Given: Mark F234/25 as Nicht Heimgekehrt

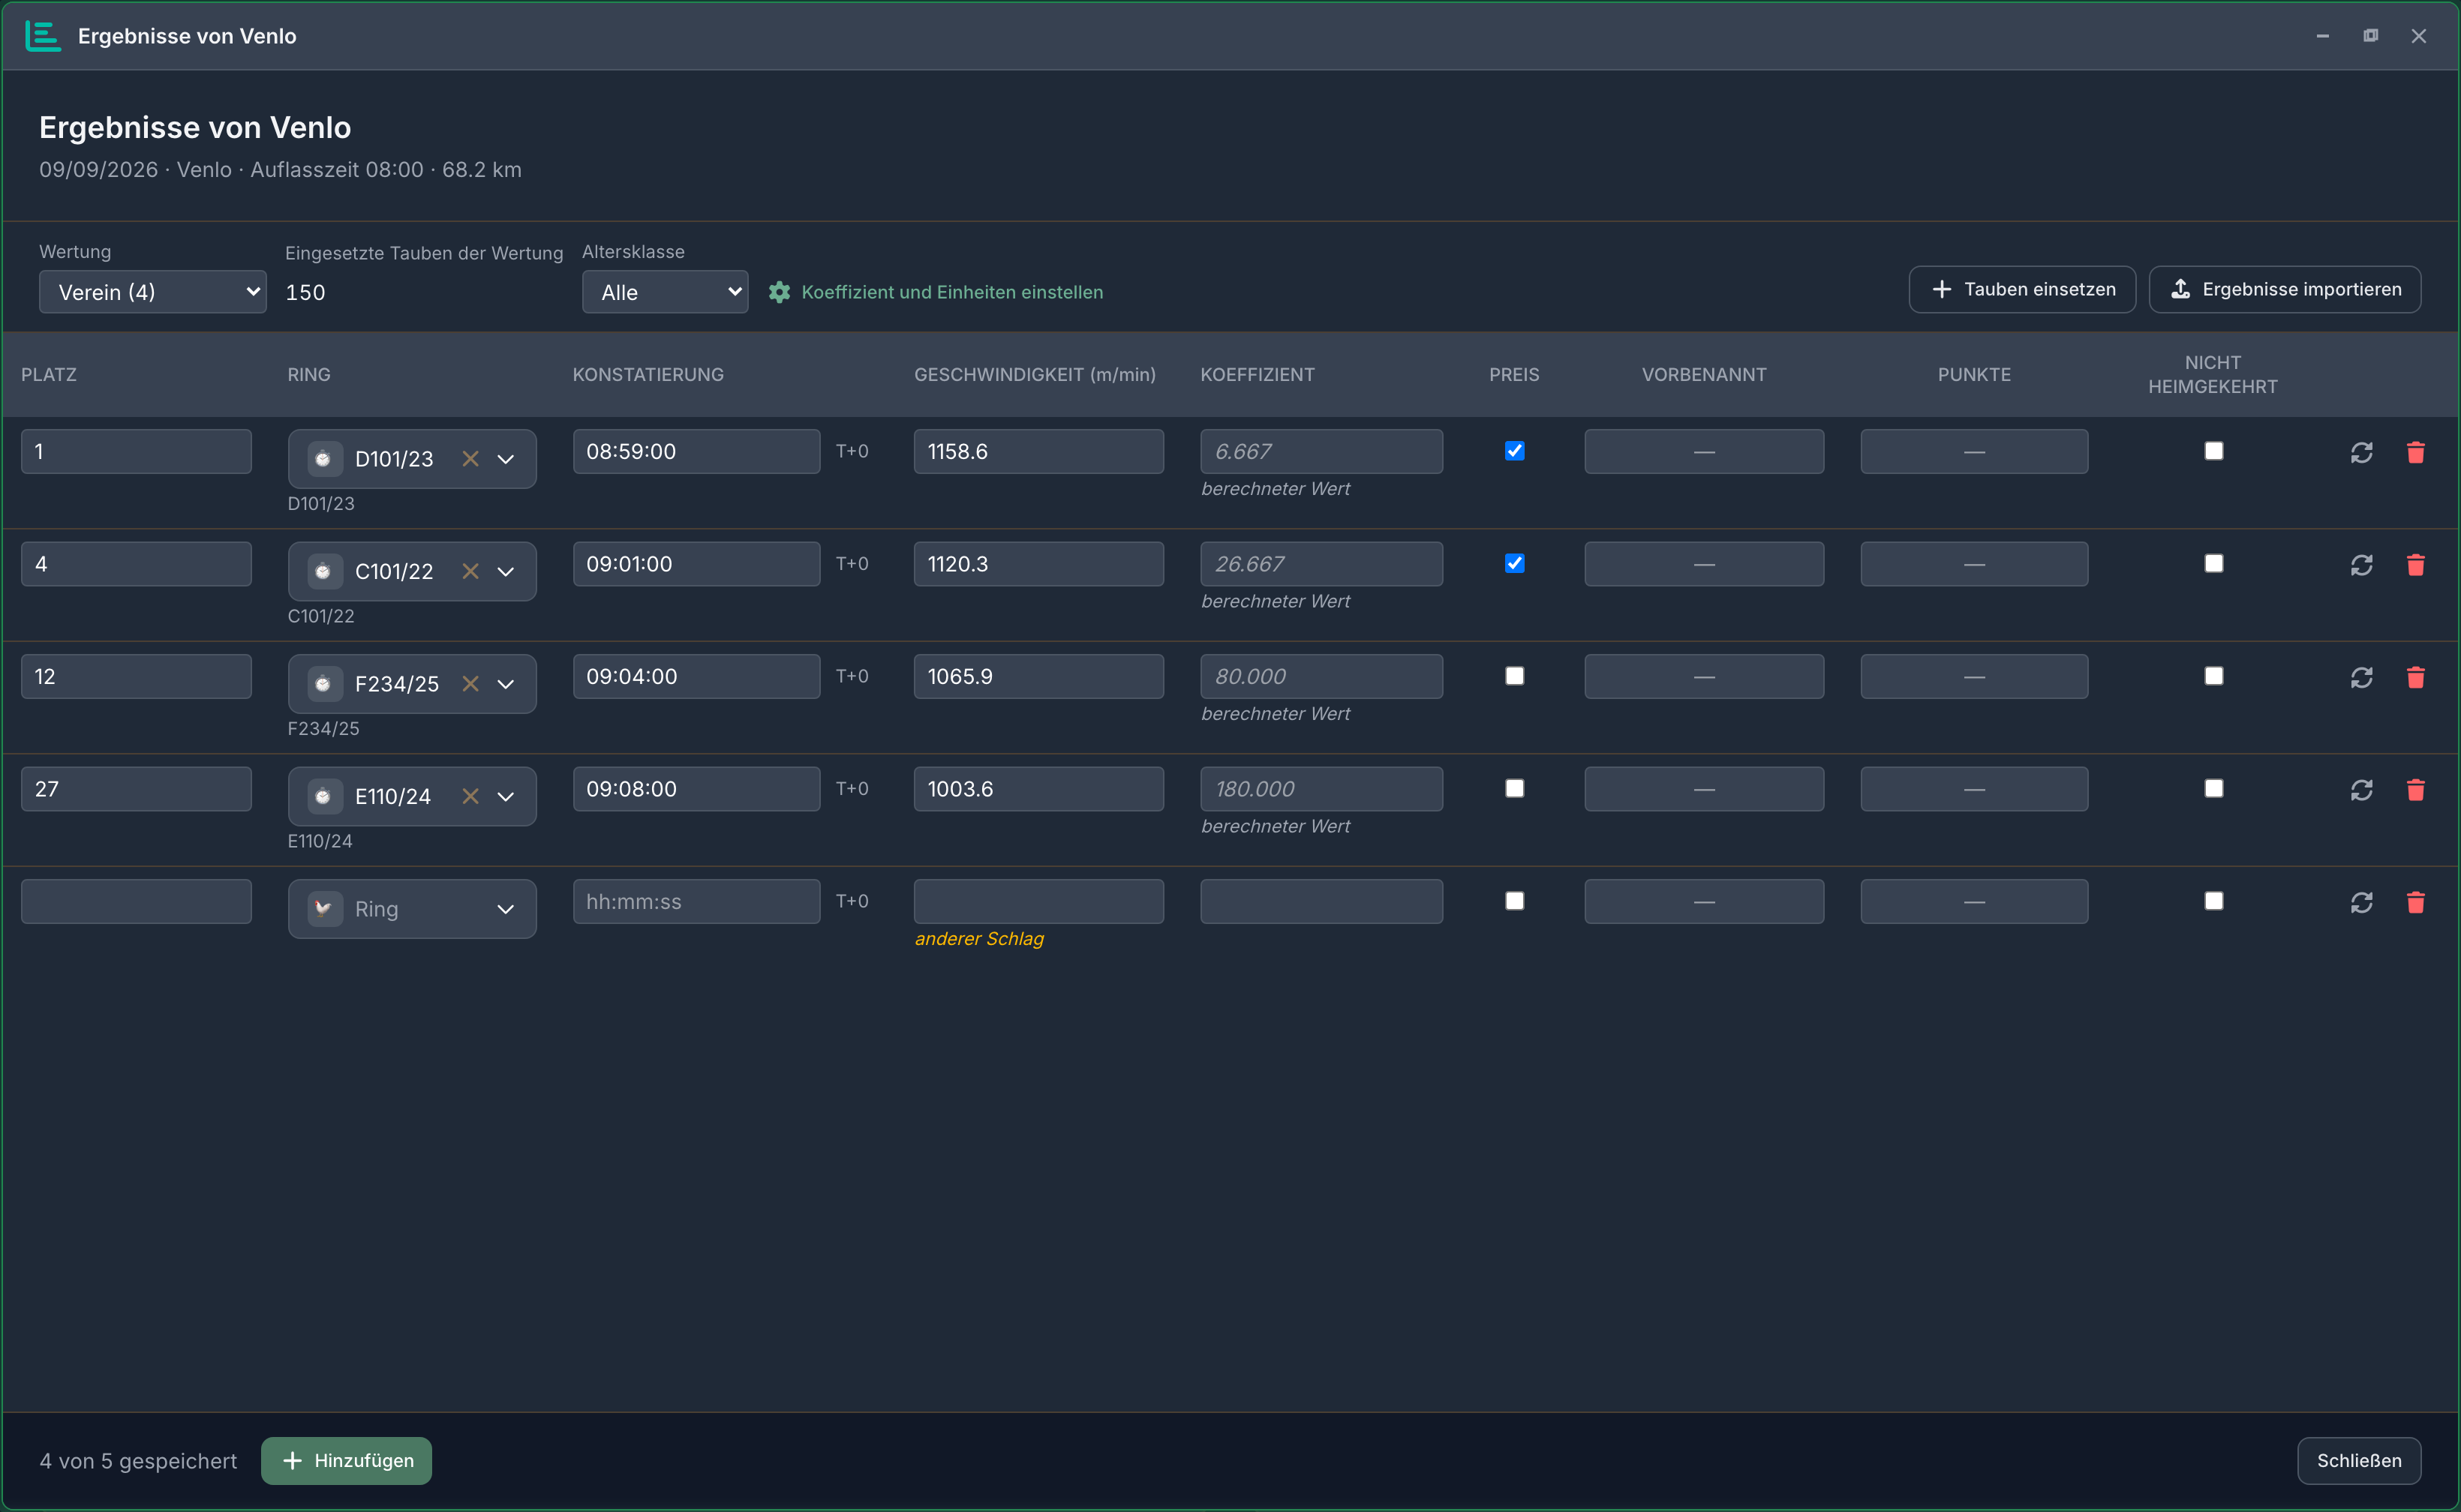Looking at the screenshot, I should click(x=2214, y=676).
